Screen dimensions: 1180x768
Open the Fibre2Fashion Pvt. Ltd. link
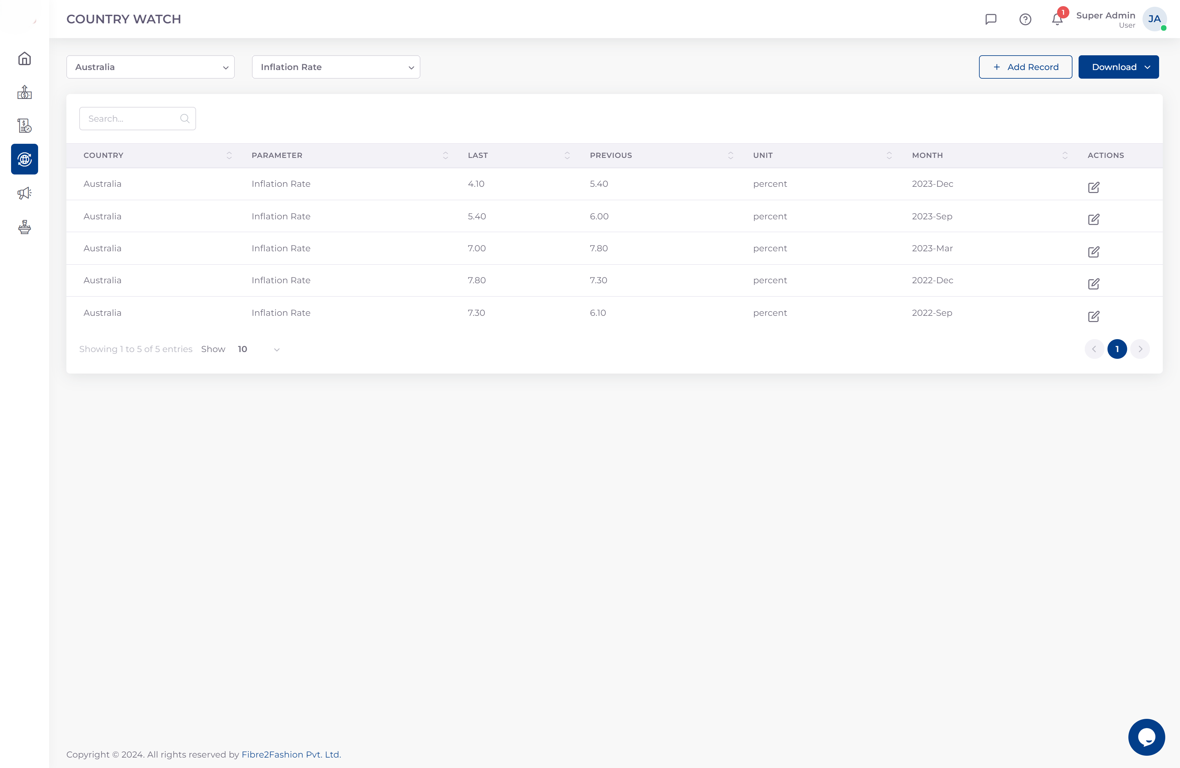[x=291, y=754]
